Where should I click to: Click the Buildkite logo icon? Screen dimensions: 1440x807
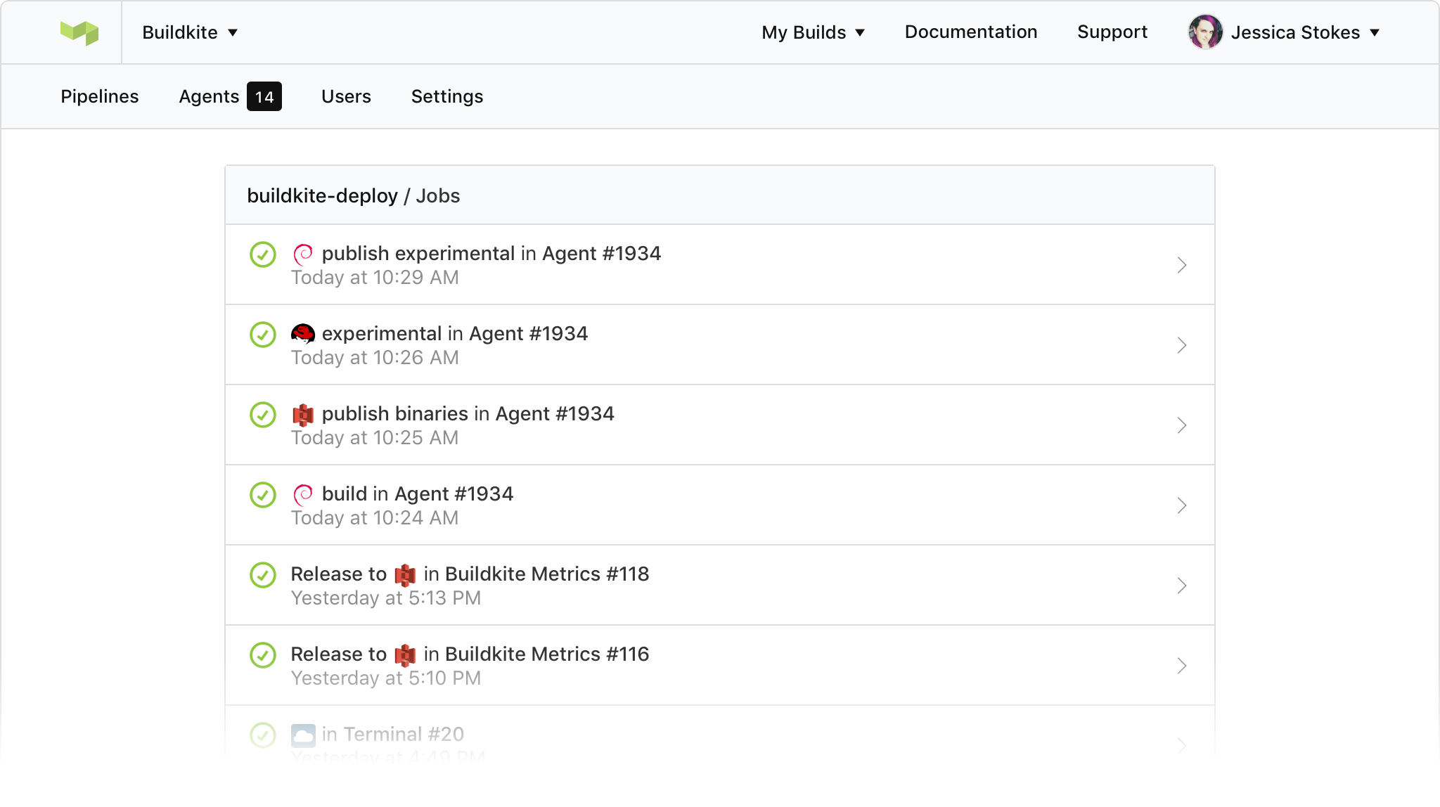(x=79, y=32)
